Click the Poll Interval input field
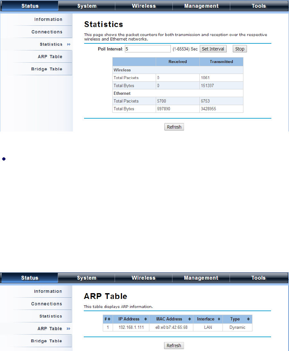The width and height of the screenshot is (289, 351). 148,49
